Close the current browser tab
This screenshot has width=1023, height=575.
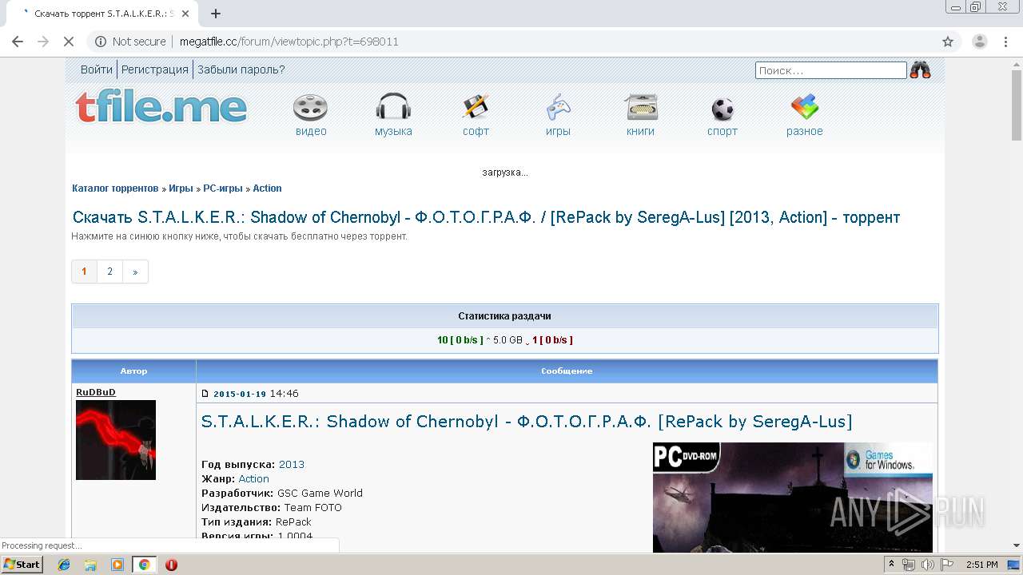[x=186, y=14]
